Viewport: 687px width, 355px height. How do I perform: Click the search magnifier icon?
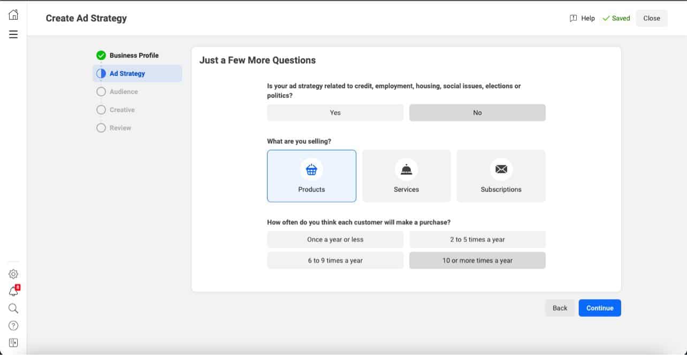[13, 308]
